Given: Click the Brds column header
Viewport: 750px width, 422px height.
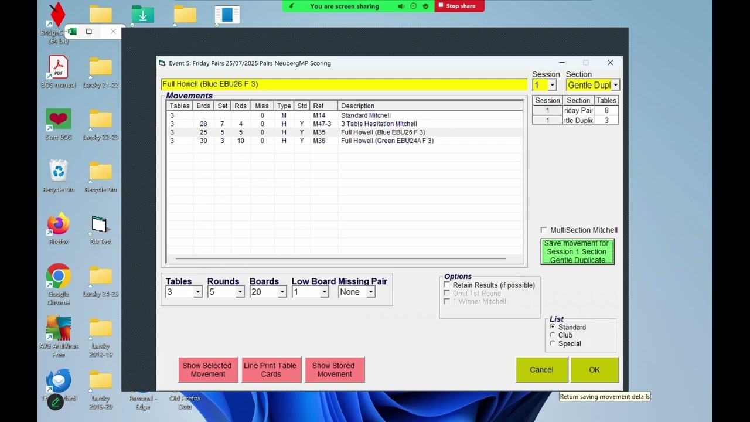Looking at the screenshot, I should 203,106.
